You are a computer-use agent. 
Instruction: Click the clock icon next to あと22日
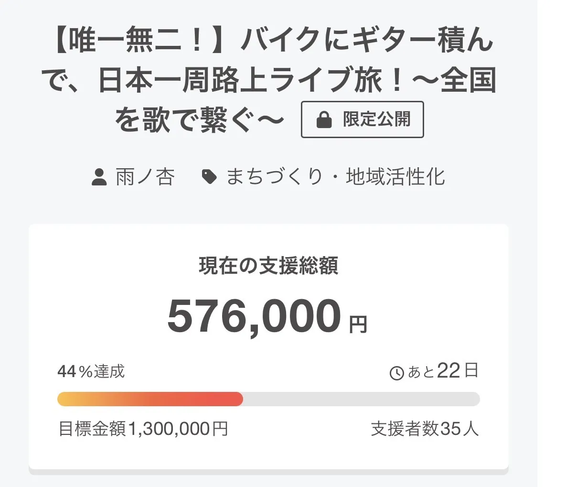[x=397, y=373]
